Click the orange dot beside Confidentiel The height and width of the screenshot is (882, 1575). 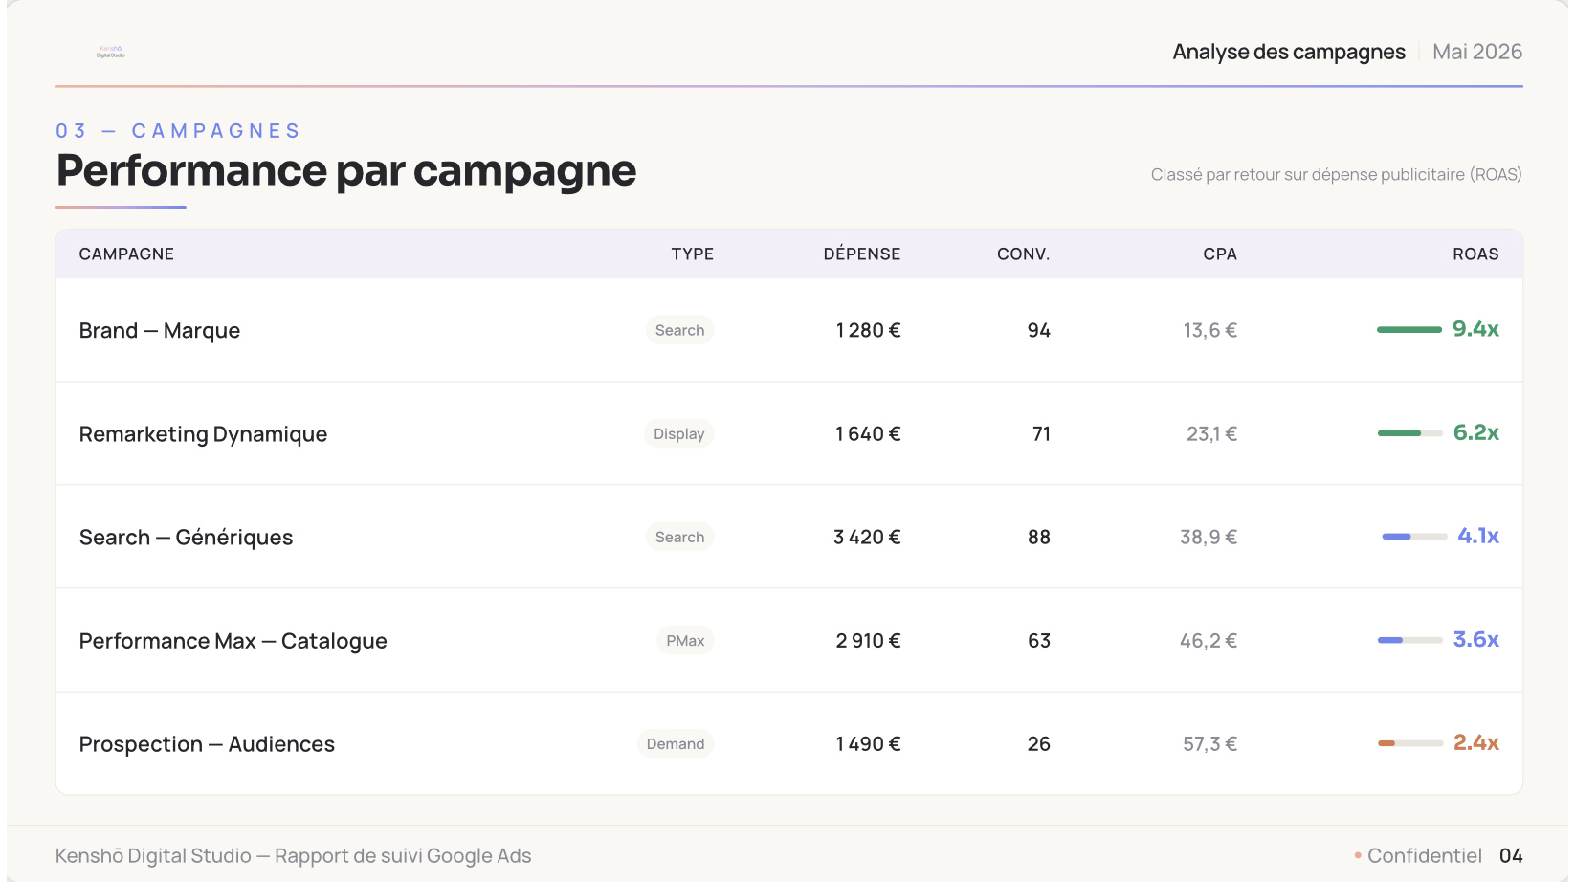(1358, 855)
